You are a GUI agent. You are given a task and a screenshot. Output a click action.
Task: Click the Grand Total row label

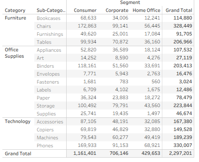coord(18,154)
